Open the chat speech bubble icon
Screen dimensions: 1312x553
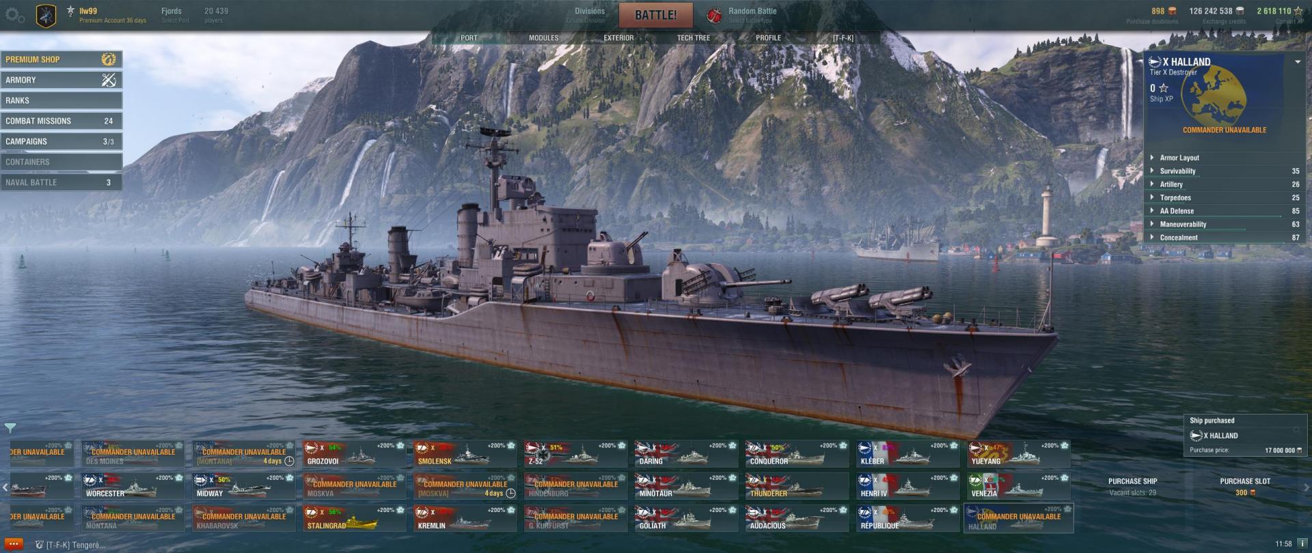point(14,544)
